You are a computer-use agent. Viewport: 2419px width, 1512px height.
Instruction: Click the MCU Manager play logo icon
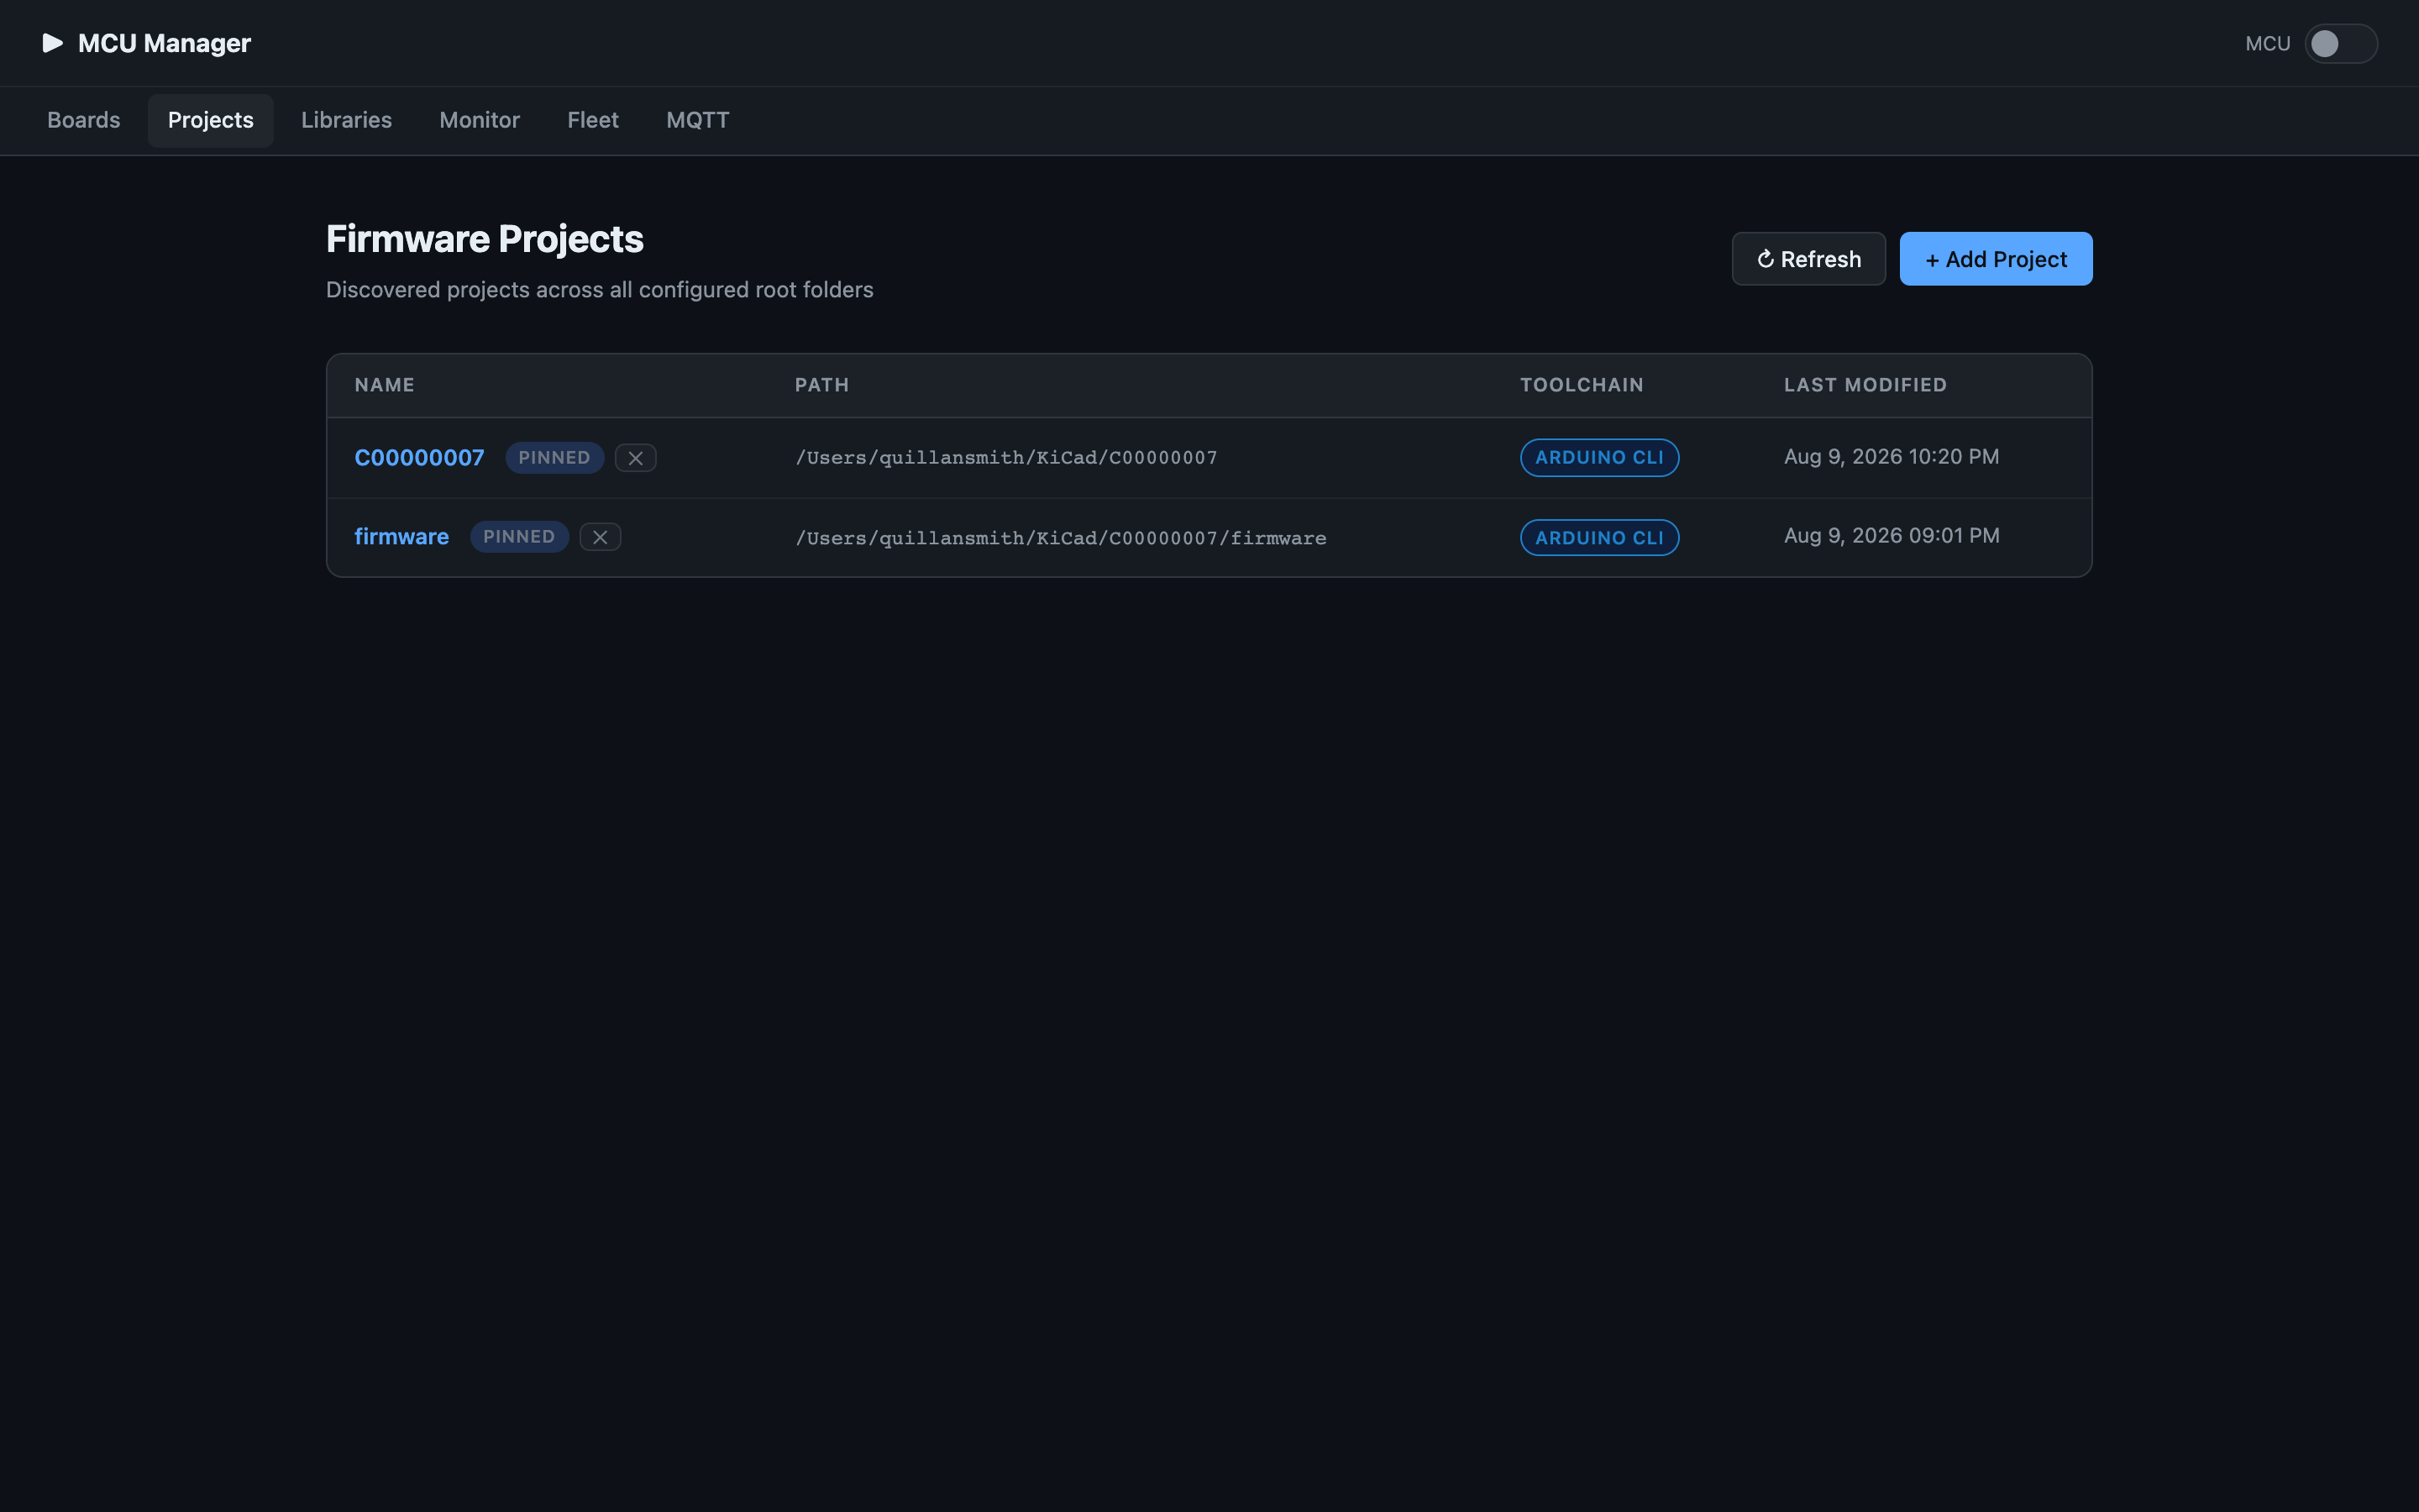(53, 43)
